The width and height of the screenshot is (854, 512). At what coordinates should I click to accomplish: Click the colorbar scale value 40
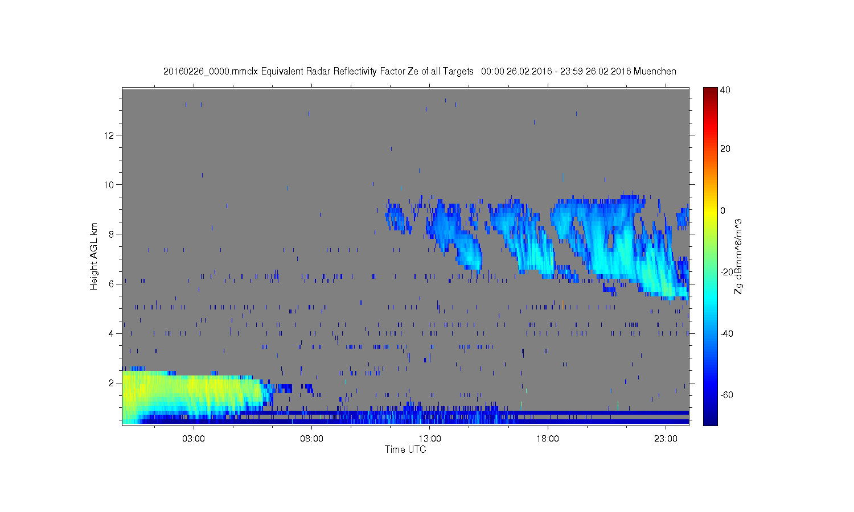click(725, 90)
